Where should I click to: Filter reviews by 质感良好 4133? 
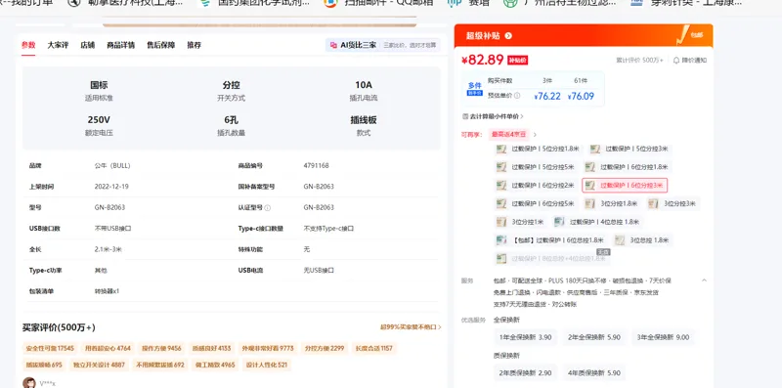click(211, 348)
